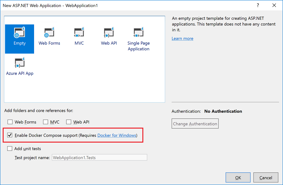This screenshot has height=185, width=283.
Task: Check the MVC folders checkbox
Action: (x=45, y=122)
